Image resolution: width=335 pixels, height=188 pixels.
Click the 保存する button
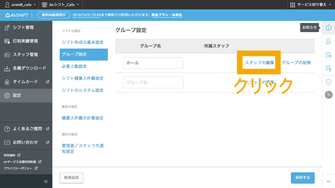(x=303, y=178)
